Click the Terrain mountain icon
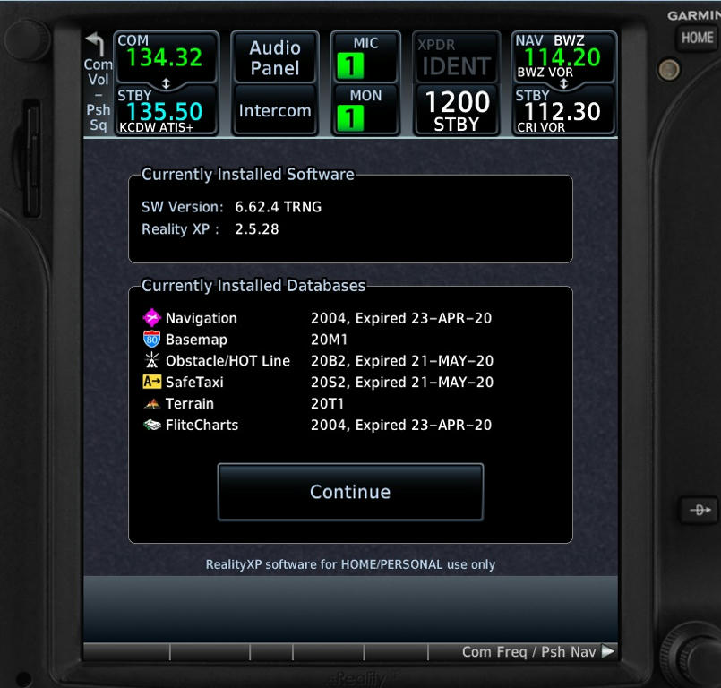The height and width of the screenshot is (688, 721). point(151,403)
